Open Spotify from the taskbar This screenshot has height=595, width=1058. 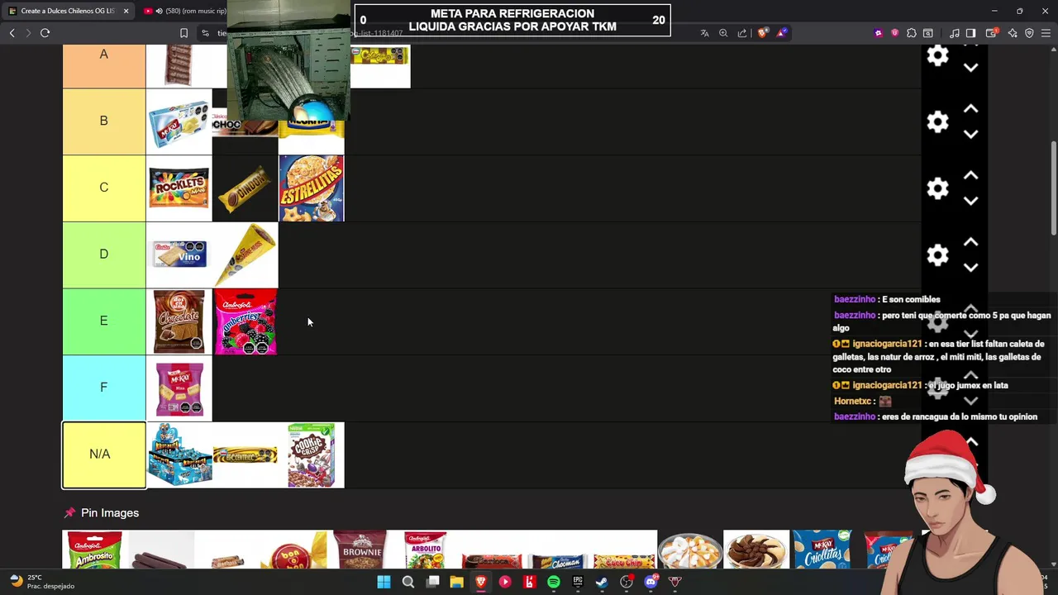pos(553,582)
